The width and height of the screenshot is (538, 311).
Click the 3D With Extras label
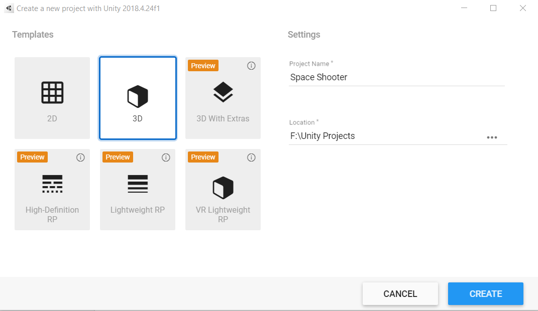coord(223,118)
